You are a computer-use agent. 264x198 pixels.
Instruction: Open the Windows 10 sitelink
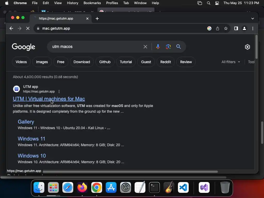(x=32, y=156)
